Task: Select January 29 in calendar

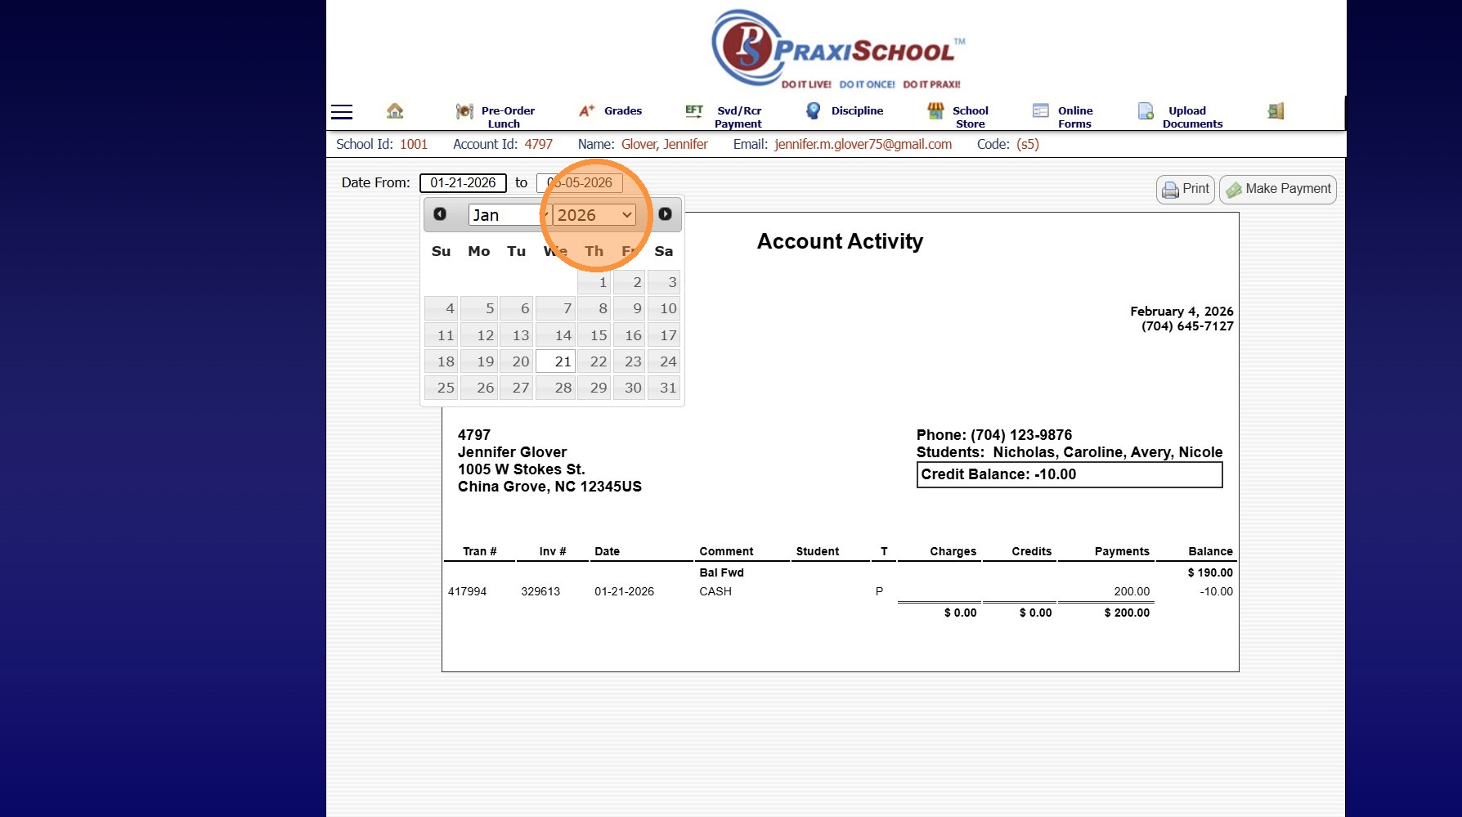Action: pos(594,388)
